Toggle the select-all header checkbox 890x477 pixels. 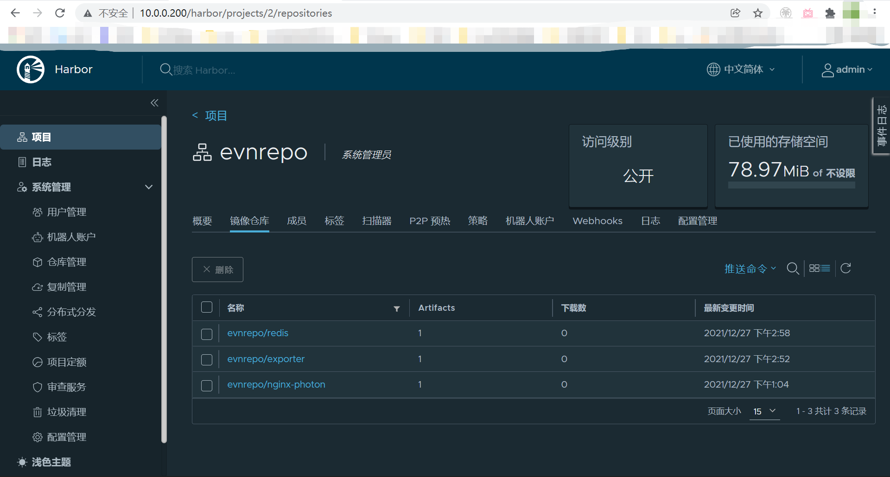(207, 308)
